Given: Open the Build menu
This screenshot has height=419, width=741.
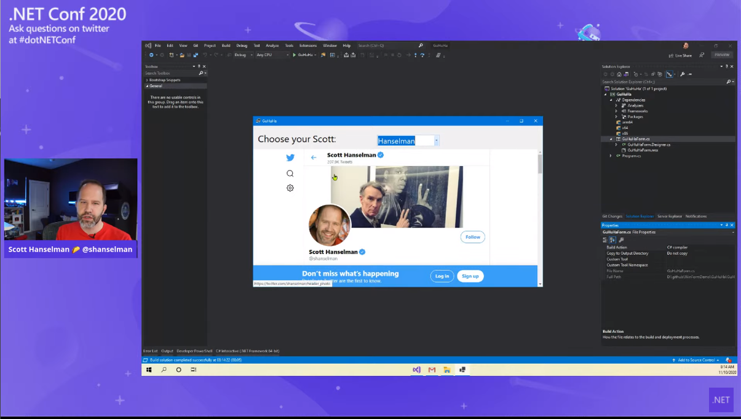Looking at the screenshot, I should 226,46.
